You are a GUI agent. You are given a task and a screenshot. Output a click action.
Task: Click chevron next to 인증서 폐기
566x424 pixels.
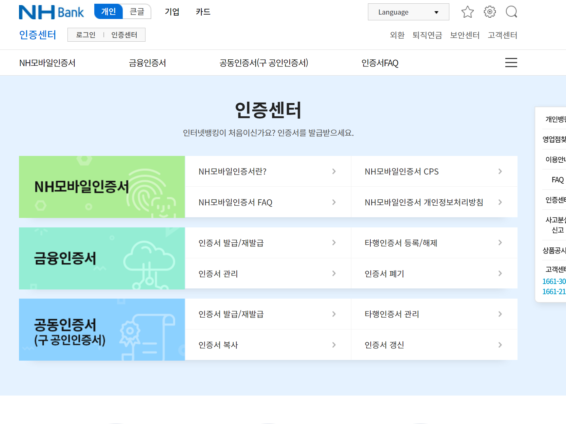pos(500,274)
